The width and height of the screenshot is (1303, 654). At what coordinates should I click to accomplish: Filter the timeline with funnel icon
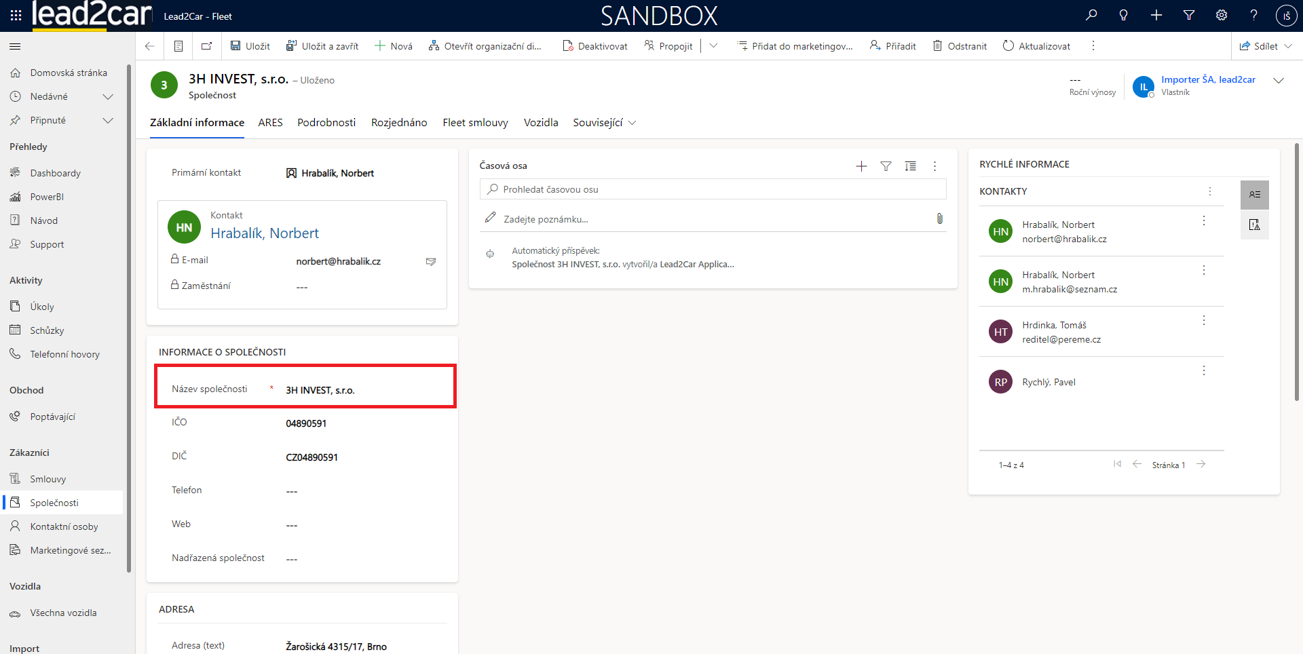[886, 166]
